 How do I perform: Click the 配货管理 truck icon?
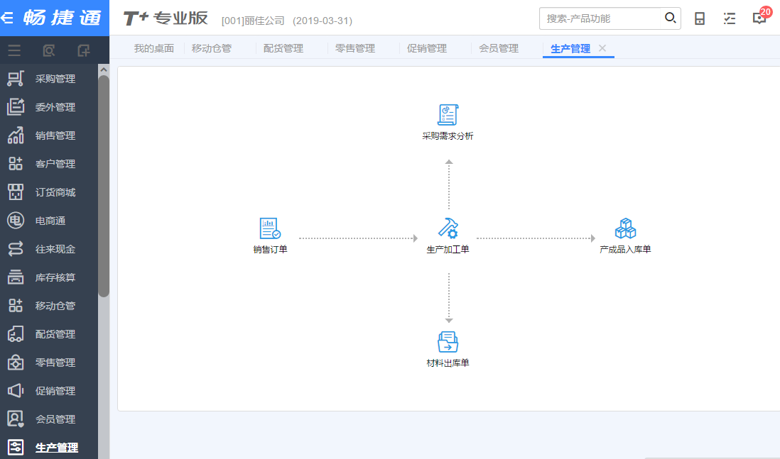point(16,334)
